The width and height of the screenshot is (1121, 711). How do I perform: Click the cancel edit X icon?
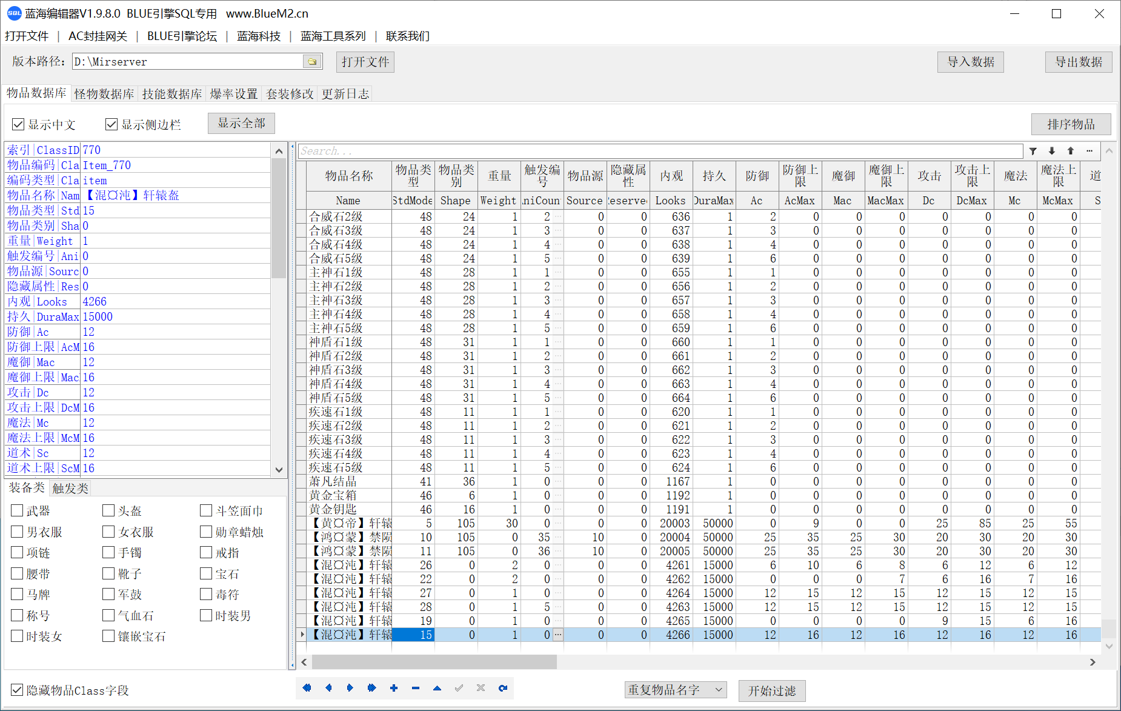click(481, 688)
